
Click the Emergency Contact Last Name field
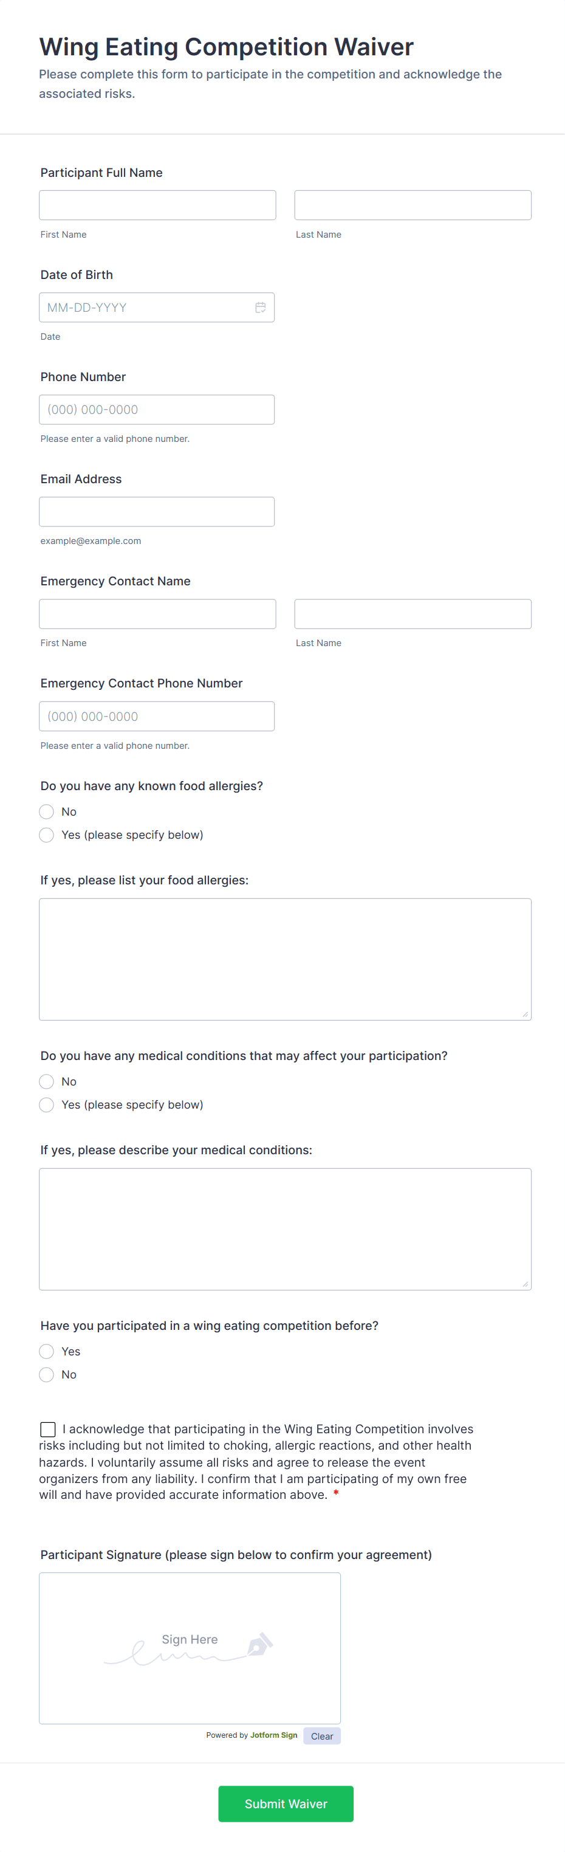(x=412, y=613)
